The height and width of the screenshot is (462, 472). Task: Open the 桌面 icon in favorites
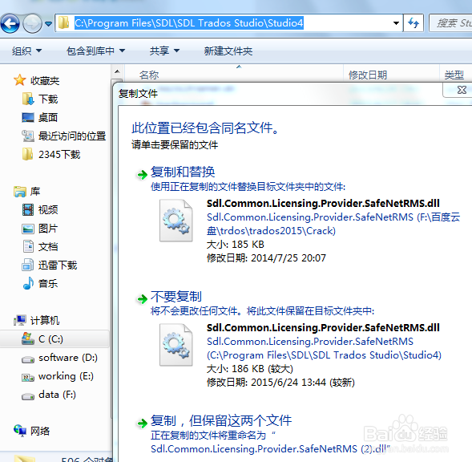(x=28, y=118)
